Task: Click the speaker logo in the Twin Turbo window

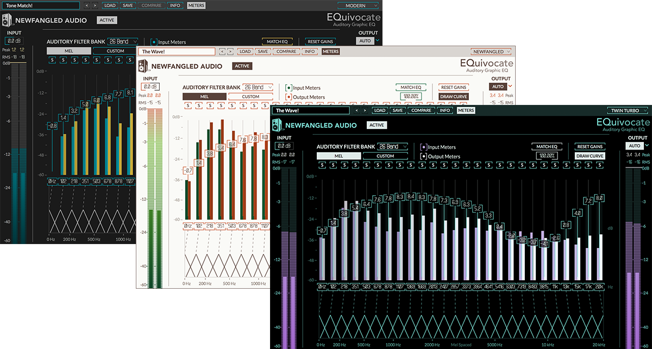Action: (278, 126)
